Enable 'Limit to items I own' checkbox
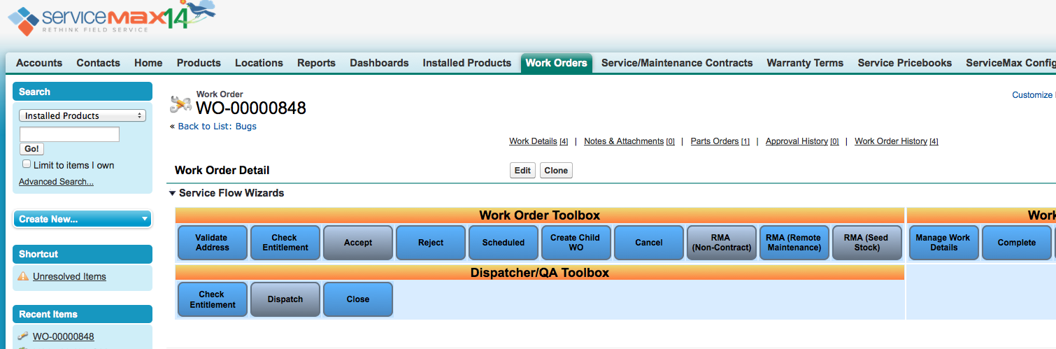The image size is (1056, 349). point(27,164)
